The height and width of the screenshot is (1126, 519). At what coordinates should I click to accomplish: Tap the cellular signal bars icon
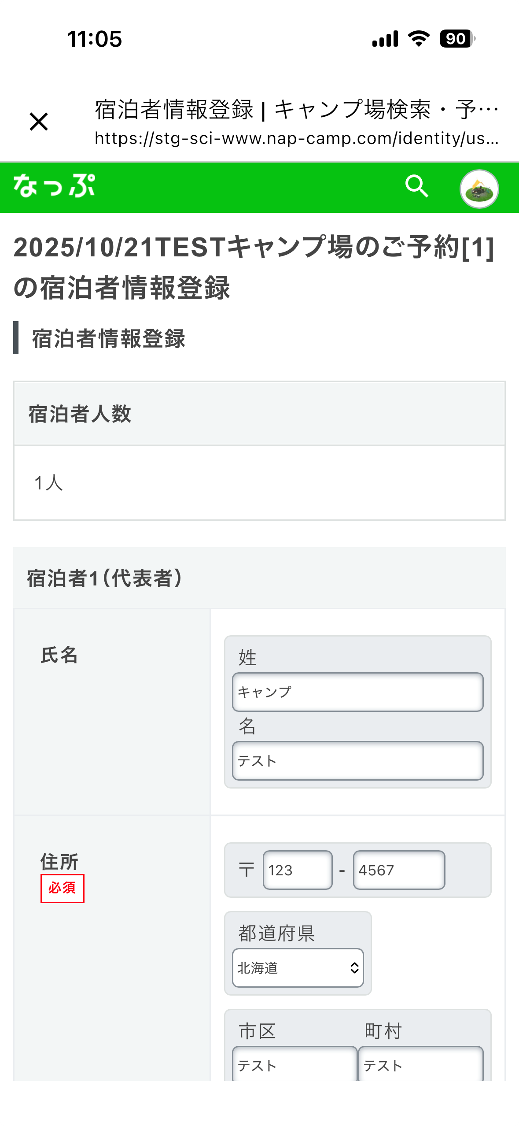(x=385, y=39)
